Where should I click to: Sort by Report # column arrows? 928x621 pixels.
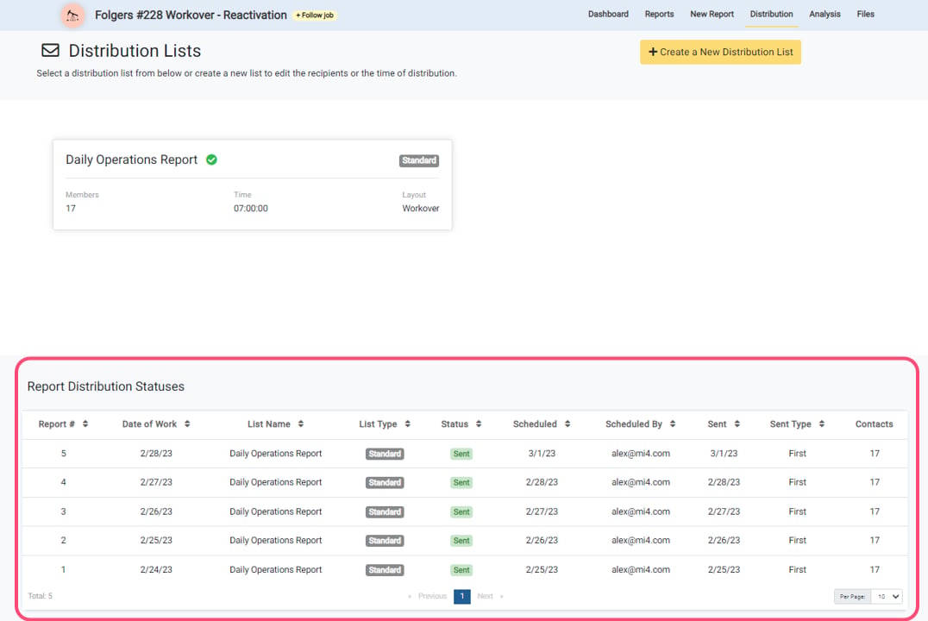[x=85, y=423]
